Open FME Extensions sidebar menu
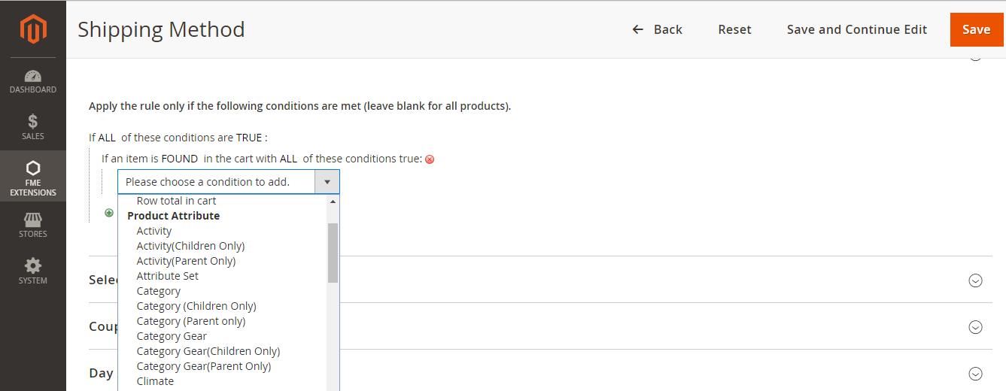 [x=33, y=177]
